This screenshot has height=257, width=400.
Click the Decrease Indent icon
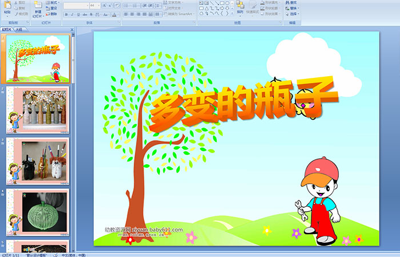145,6
